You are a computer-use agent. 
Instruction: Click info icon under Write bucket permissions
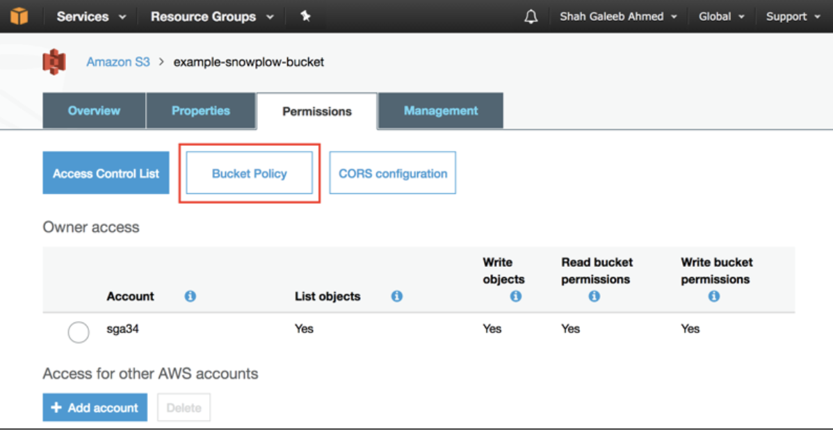coord(714,297)
